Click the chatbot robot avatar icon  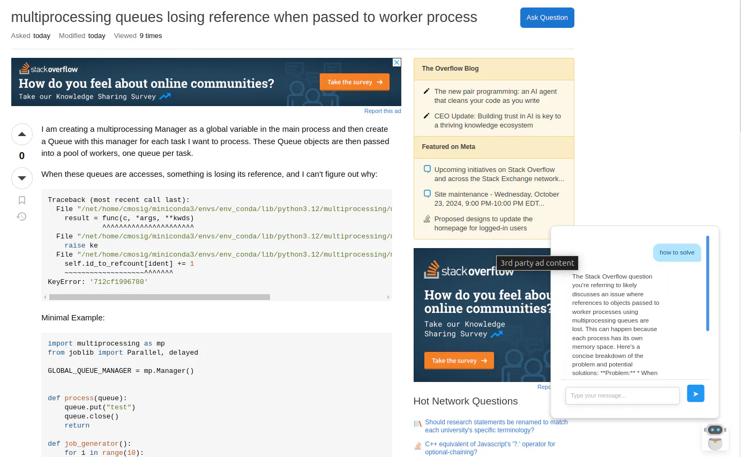click(x=715, y=436)
